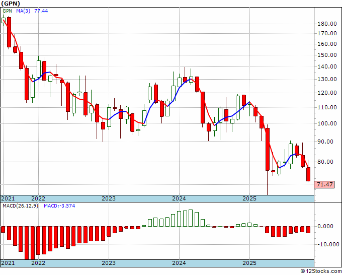The image size is (342, 275).
Task: Click the 150.00 price axis label
Action: pyautogui.click(x=327, y=55)
